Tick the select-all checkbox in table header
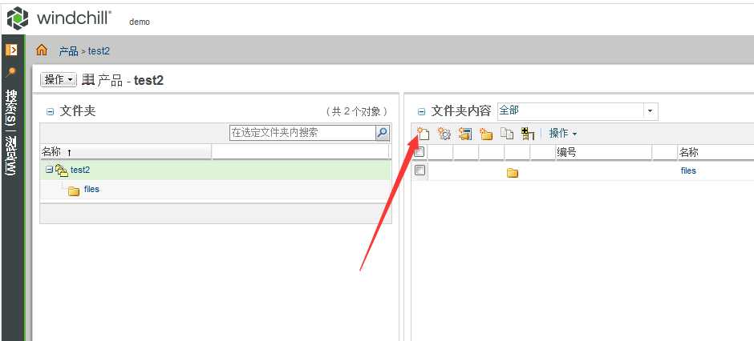This screenshot has height=341, width=754. click(420, 152)
